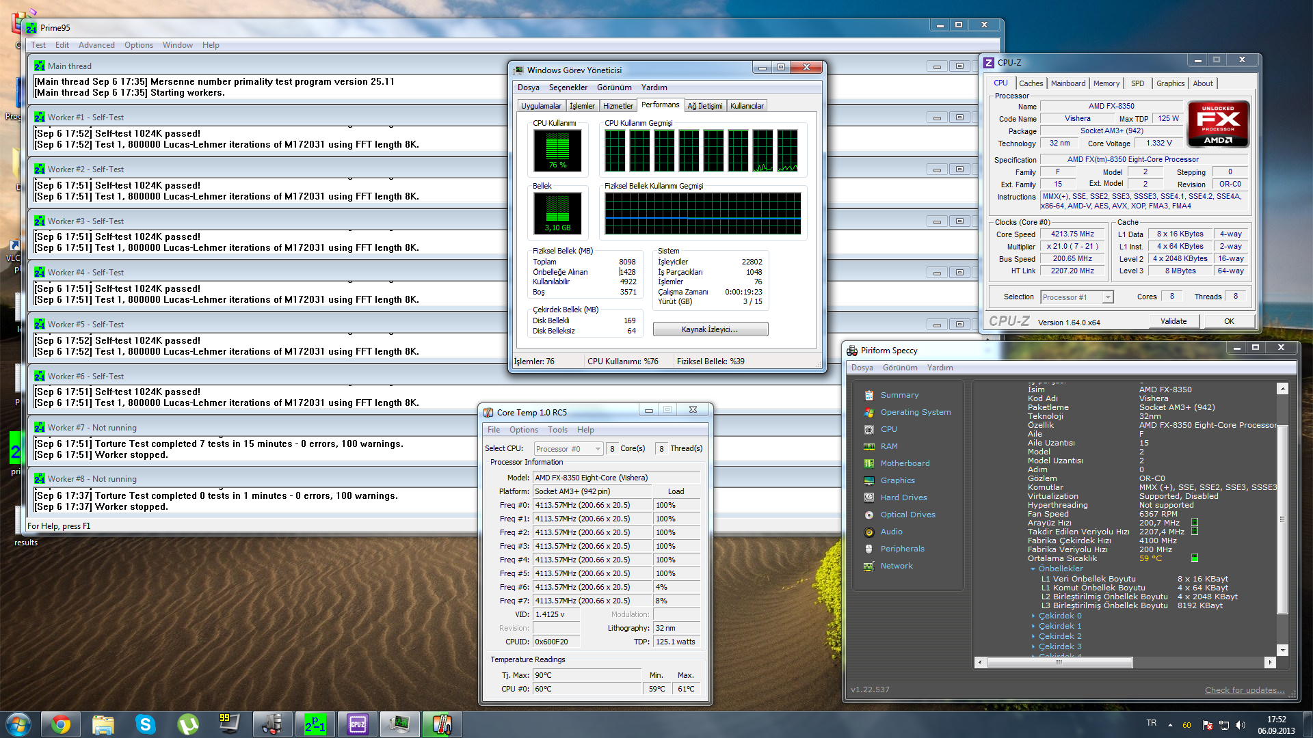Click Windows Start orb button
Screen dimensions: 1313x738
pos(18,724)
